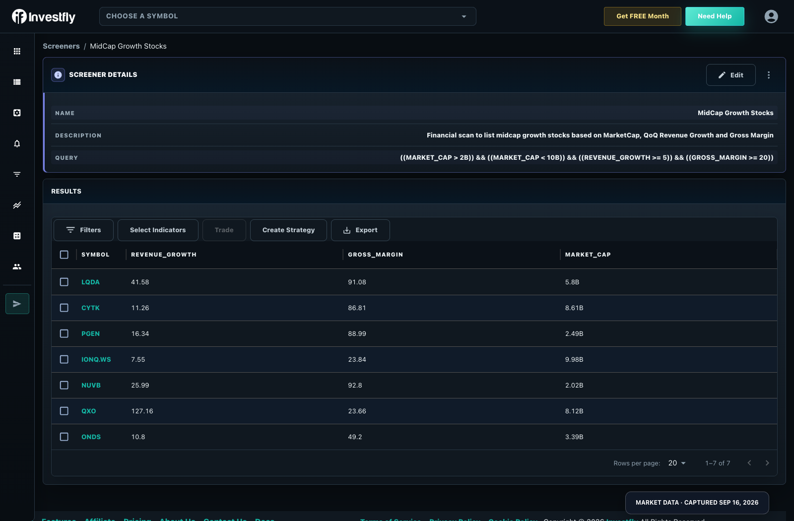The height and width of the screenshot is (521, 794).
Task: Tick the select-all checkbox in table header
Action: (64, 255)
